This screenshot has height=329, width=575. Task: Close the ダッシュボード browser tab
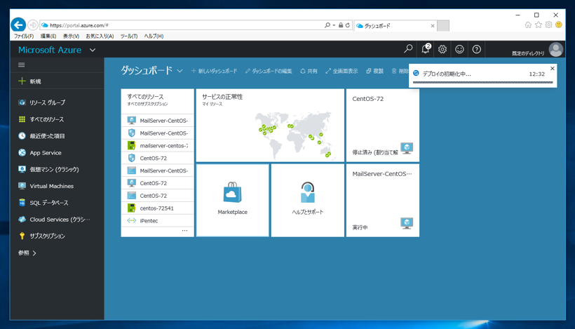(433, 26)
